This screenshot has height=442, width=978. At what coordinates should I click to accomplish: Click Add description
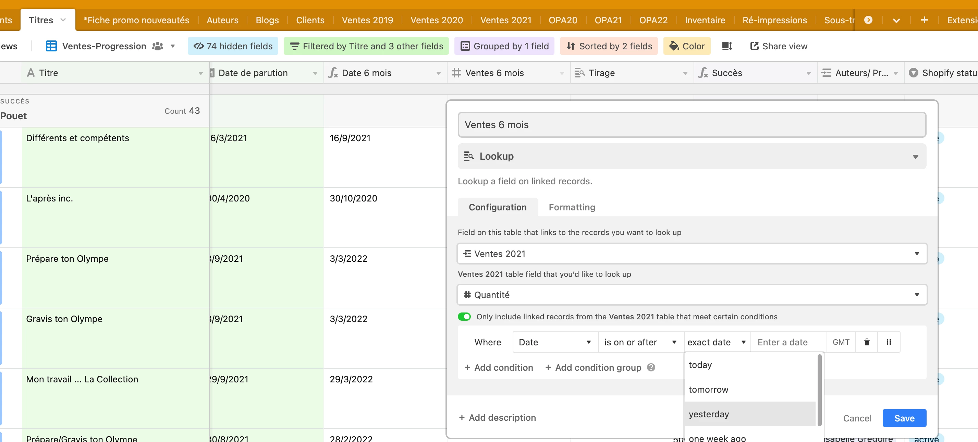[497, 418]
